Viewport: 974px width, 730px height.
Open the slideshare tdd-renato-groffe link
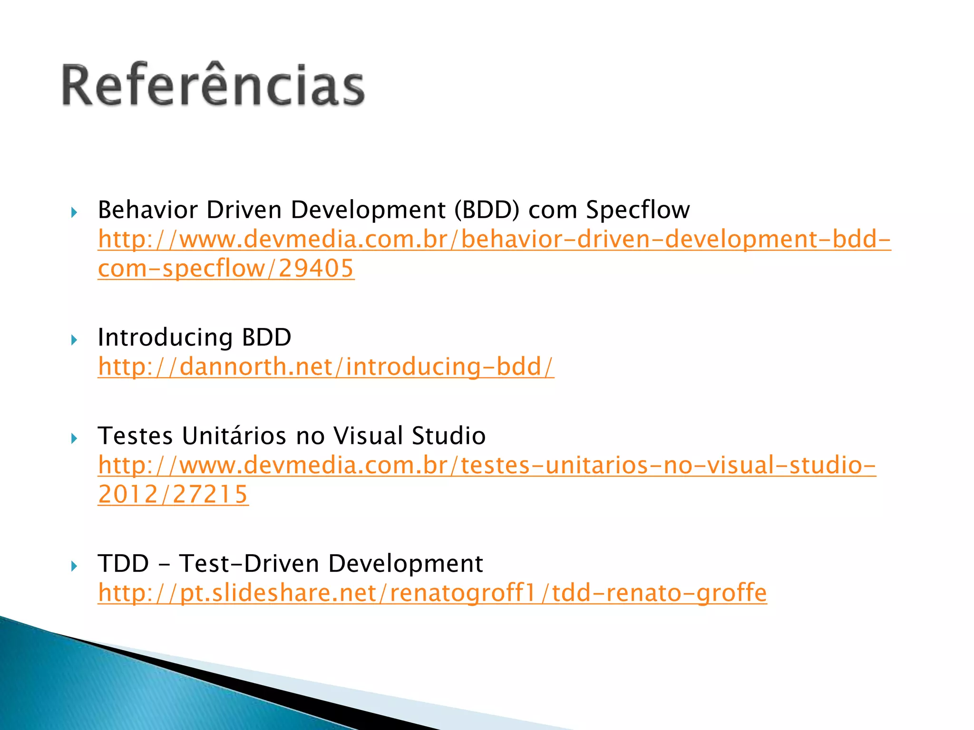(432, 593)
